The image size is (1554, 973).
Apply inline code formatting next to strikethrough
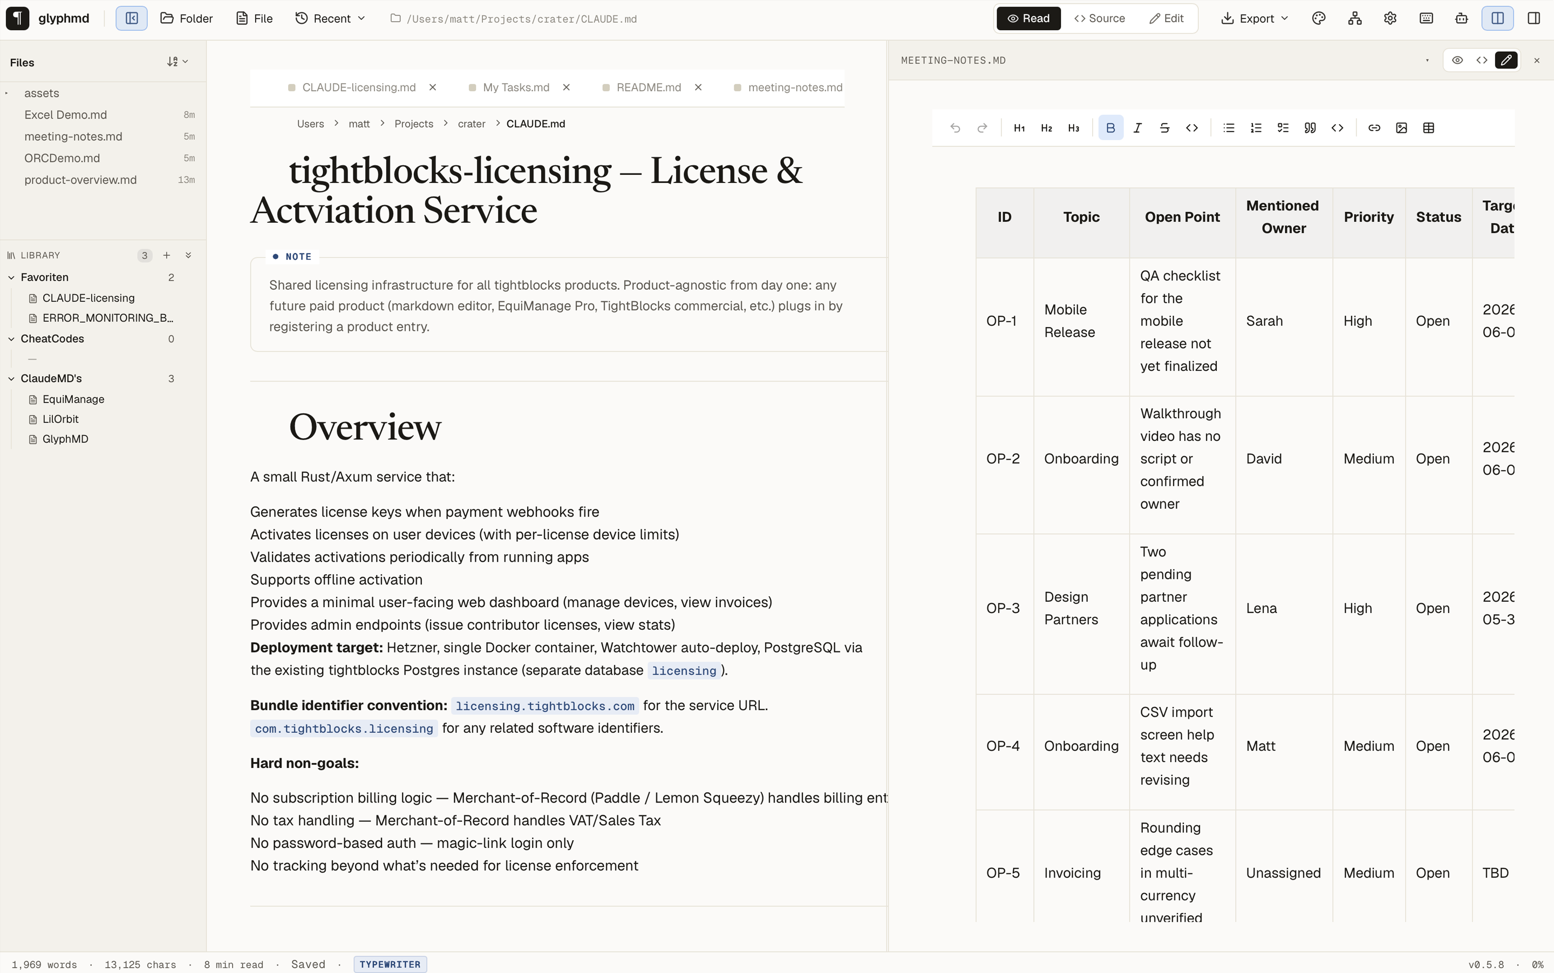(x=1192, y=128)
